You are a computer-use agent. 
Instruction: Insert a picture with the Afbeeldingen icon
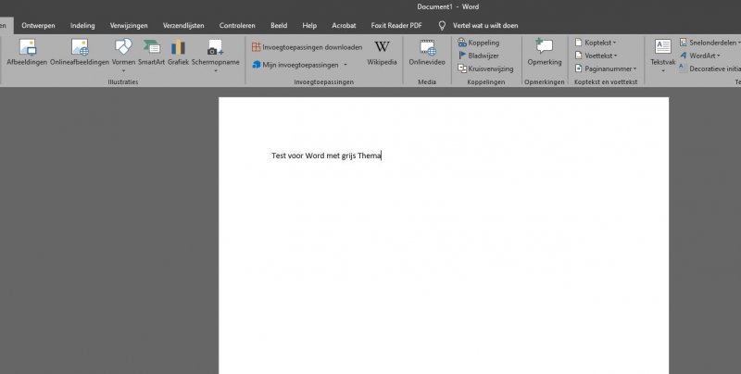pos(27,51)
